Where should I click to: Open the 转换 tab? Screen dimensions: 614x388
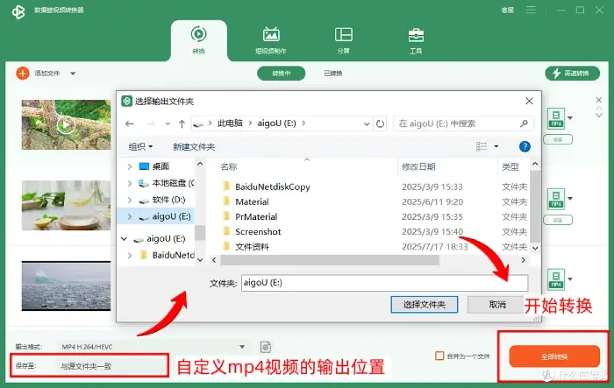pos(198,40)
